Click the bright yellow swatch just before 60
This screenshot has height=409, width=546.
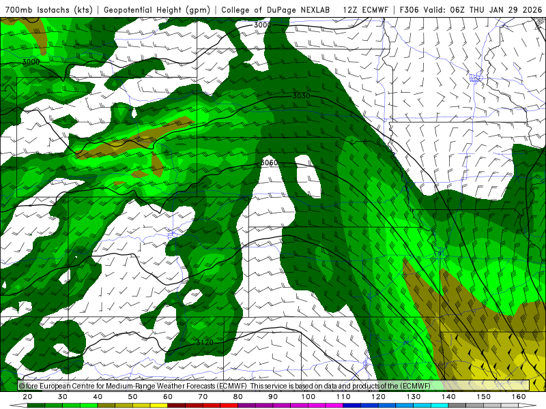pos(159,406)
